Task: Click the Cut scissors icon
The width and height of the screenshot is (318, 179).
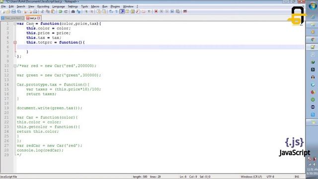Action: coord(42,11)
